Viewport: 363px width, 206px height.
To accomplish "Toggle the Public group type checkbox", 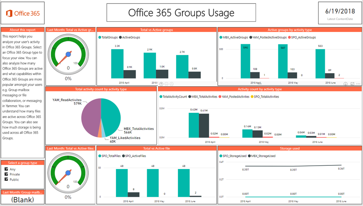I will 7,180.
